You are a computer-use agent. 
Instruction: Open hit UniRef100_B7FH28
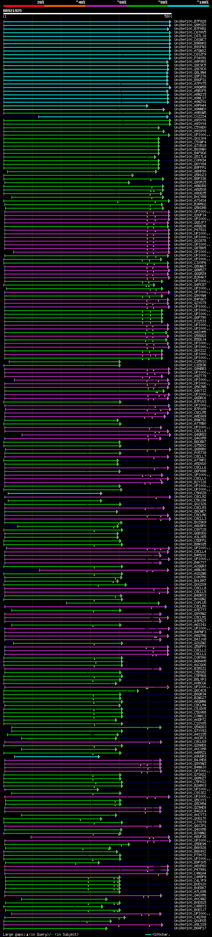click(190, 22)
